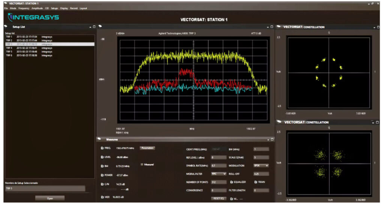
Task: Disable the TRAIN checkbox
Action: [x=256, y=182]
